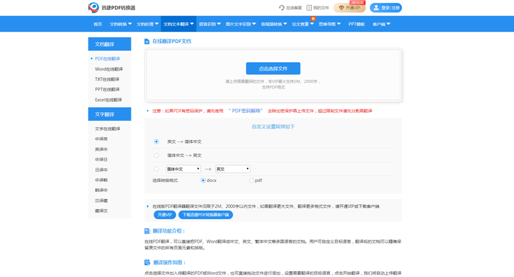Select the 英文 --> 简体中文 radio option

coord(156,141)
